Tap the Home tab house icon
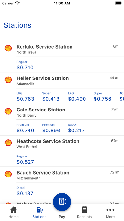The image size is (124, 221). tap(14, 210)
